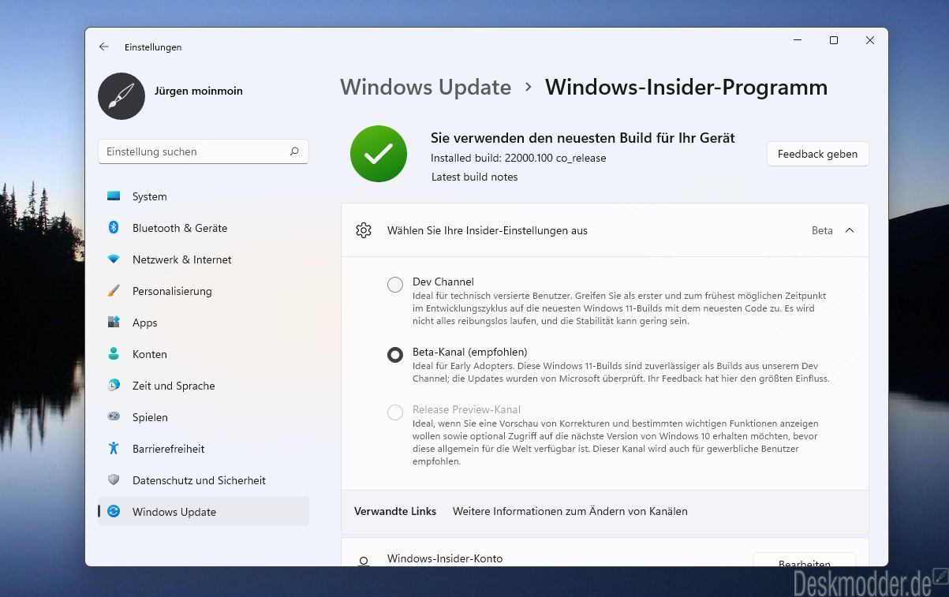949x597 pixels.
Task: Collapse the Insider-Einstellungen section chevron
Action: (x=850, y=230)
